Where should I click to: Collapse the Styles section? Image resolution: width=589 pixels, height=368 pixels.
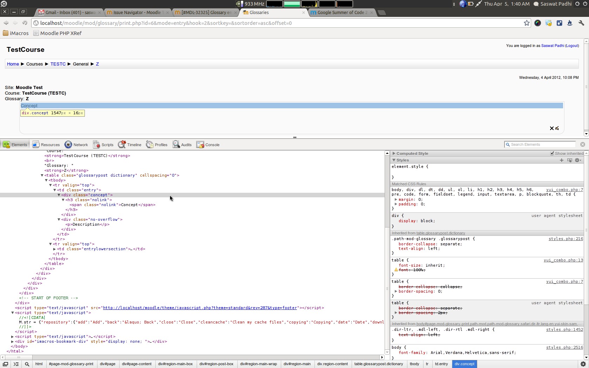coord(394,160)
